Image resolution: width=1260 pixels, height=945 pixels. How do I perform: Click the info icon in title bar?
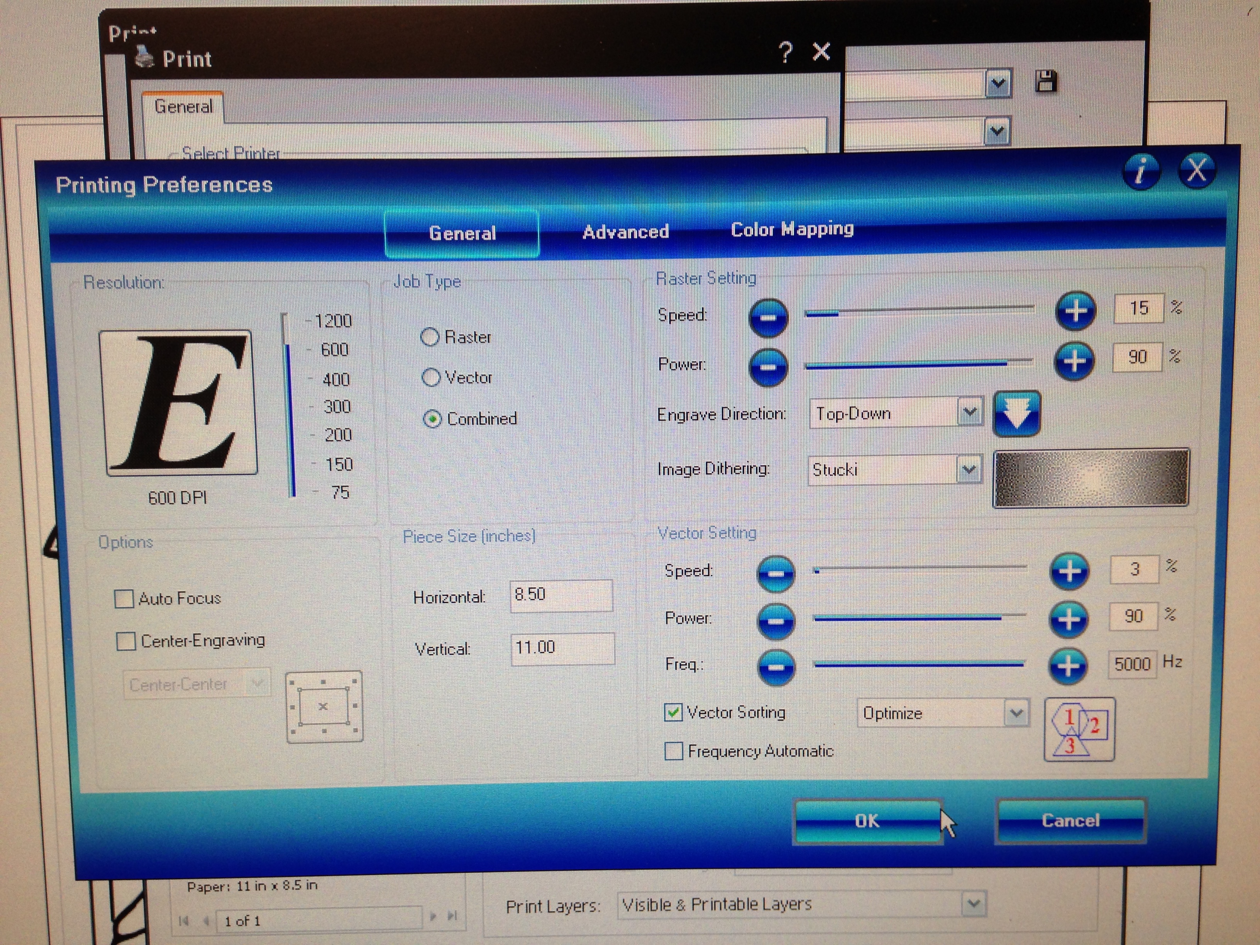coord(1141,171)
